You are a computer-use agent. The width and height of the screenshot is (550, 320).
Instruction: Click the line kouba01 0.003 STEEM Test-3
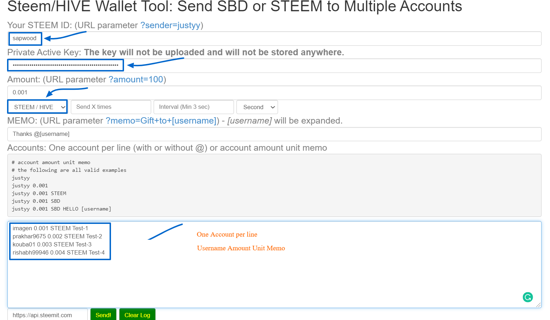(x=52, y=244)
